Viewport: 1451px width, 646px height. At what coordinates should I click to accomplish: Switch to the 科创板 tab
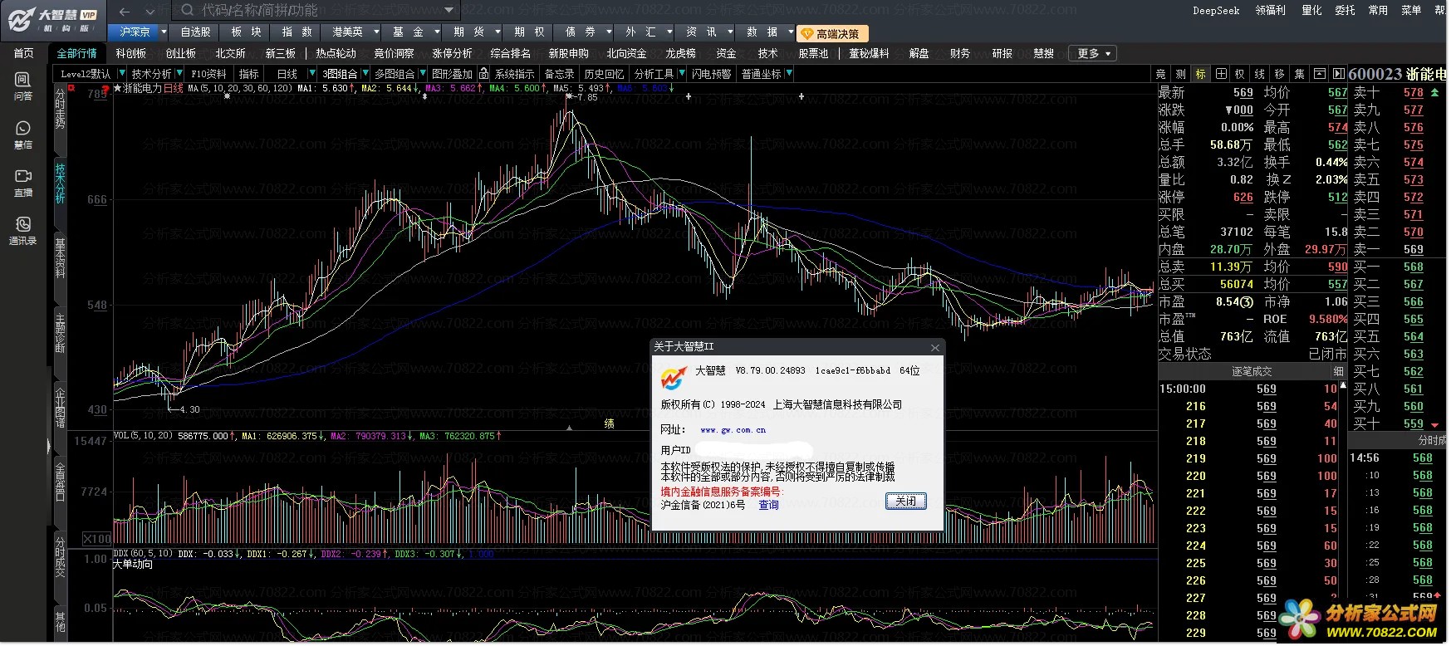click(131, 53)
